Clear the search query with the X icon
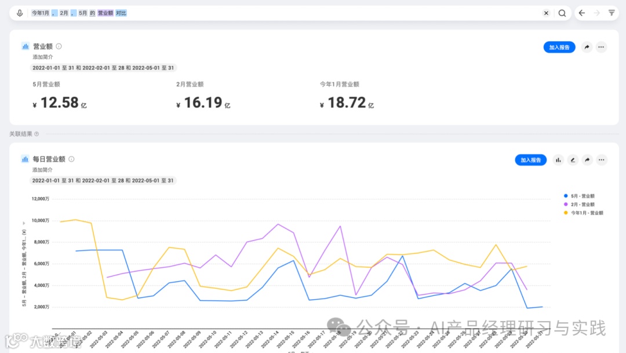Image resolution: width=626 pixels, height=353 pixels. [x=546, y=13]
